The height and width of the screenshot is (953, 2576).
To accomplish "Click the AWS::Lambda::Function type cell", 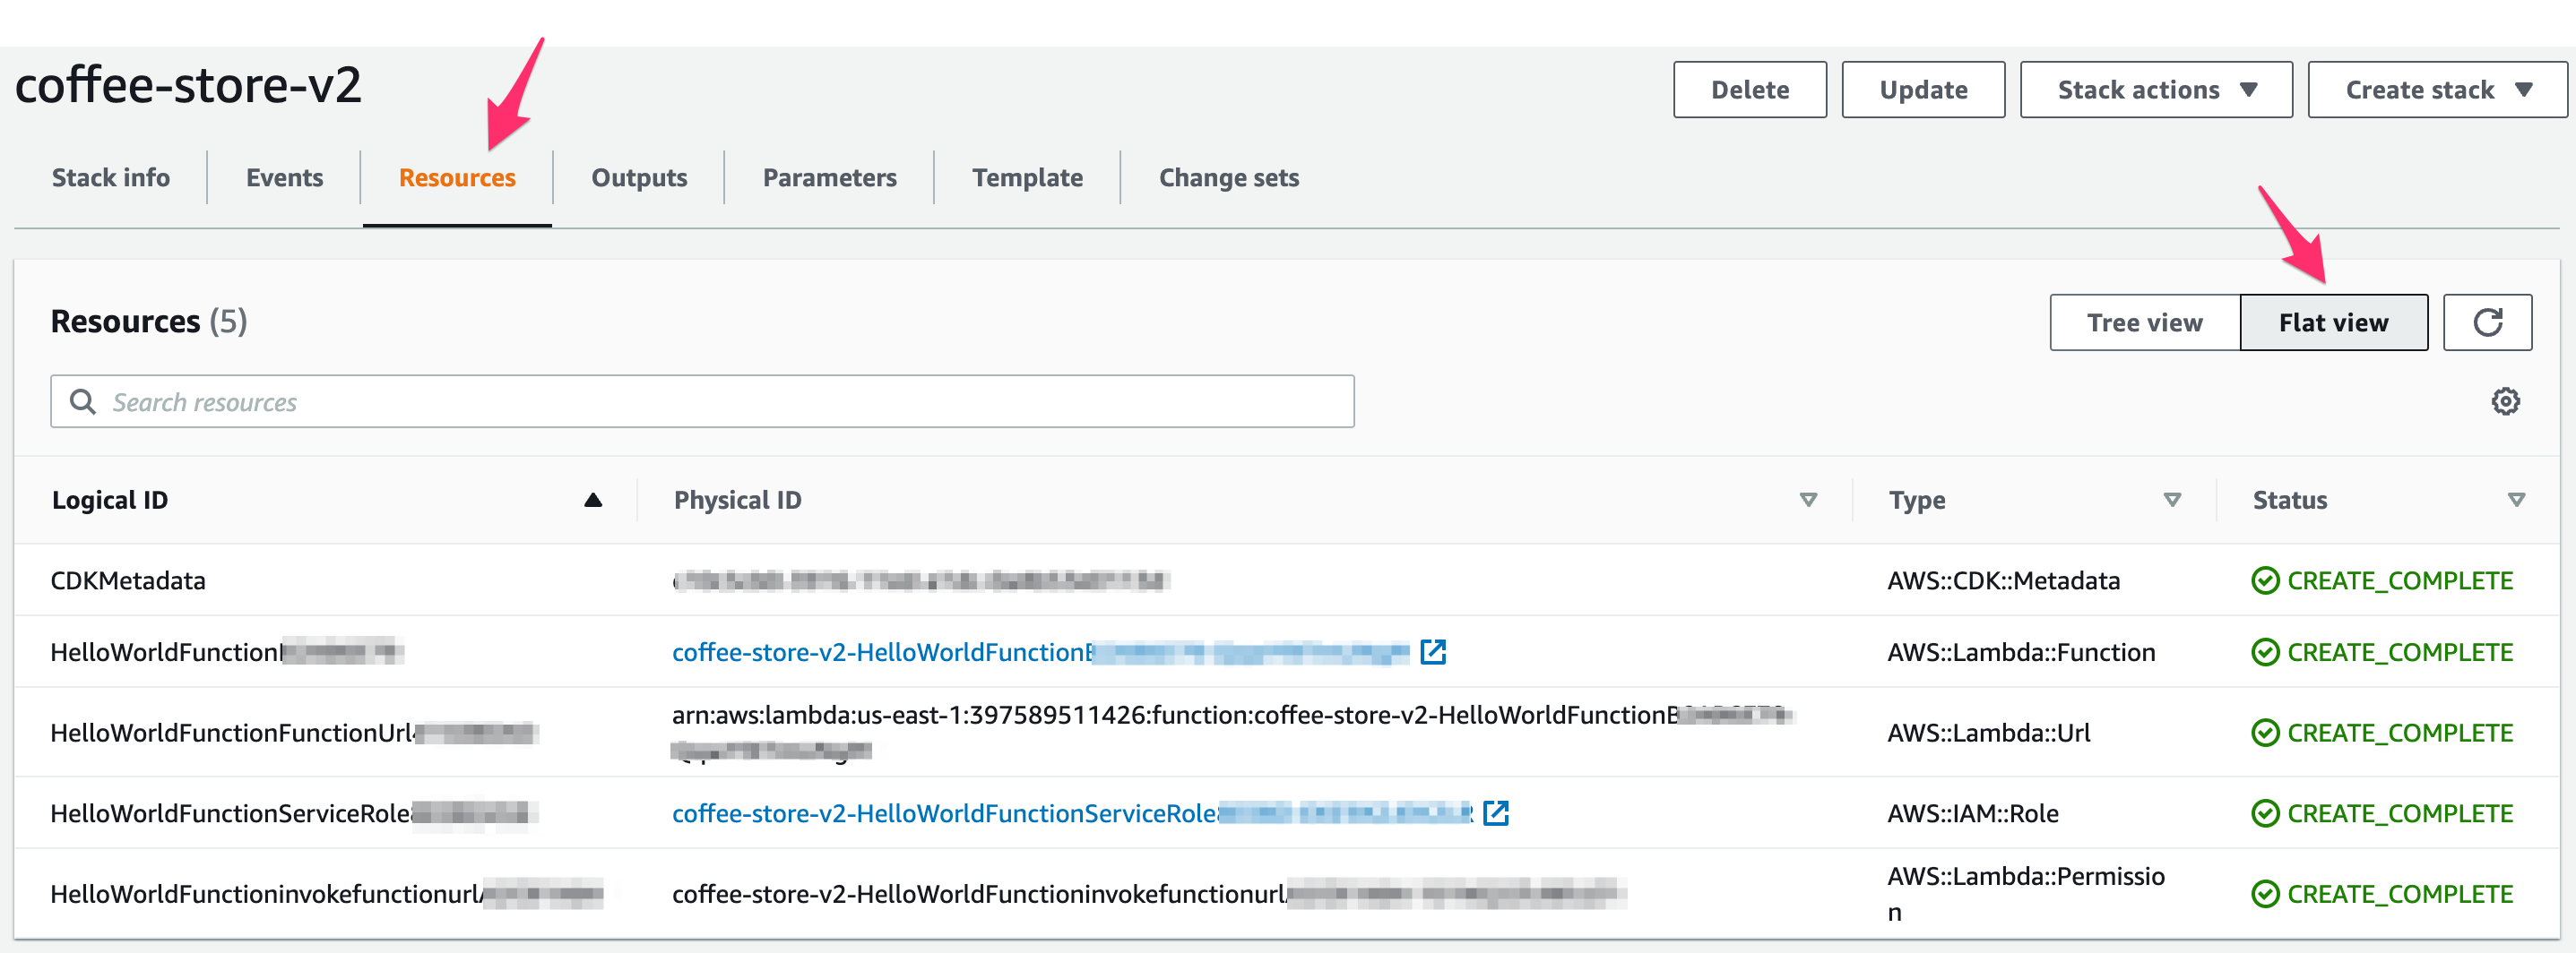I will [x=2021, y=652].
